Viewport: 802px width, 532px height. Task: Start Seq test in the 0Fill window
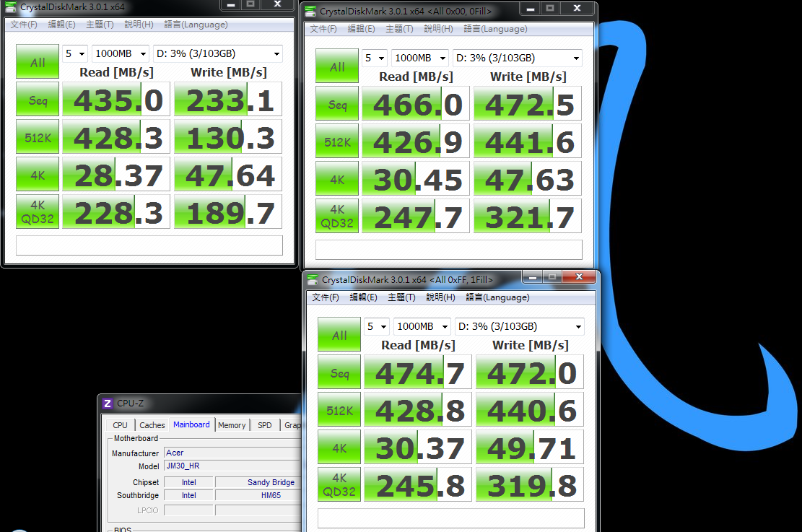(337, 104)
